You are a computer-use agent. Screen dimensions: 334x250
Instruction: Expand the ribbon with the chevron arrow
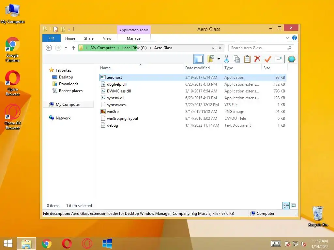click(287, 38)
